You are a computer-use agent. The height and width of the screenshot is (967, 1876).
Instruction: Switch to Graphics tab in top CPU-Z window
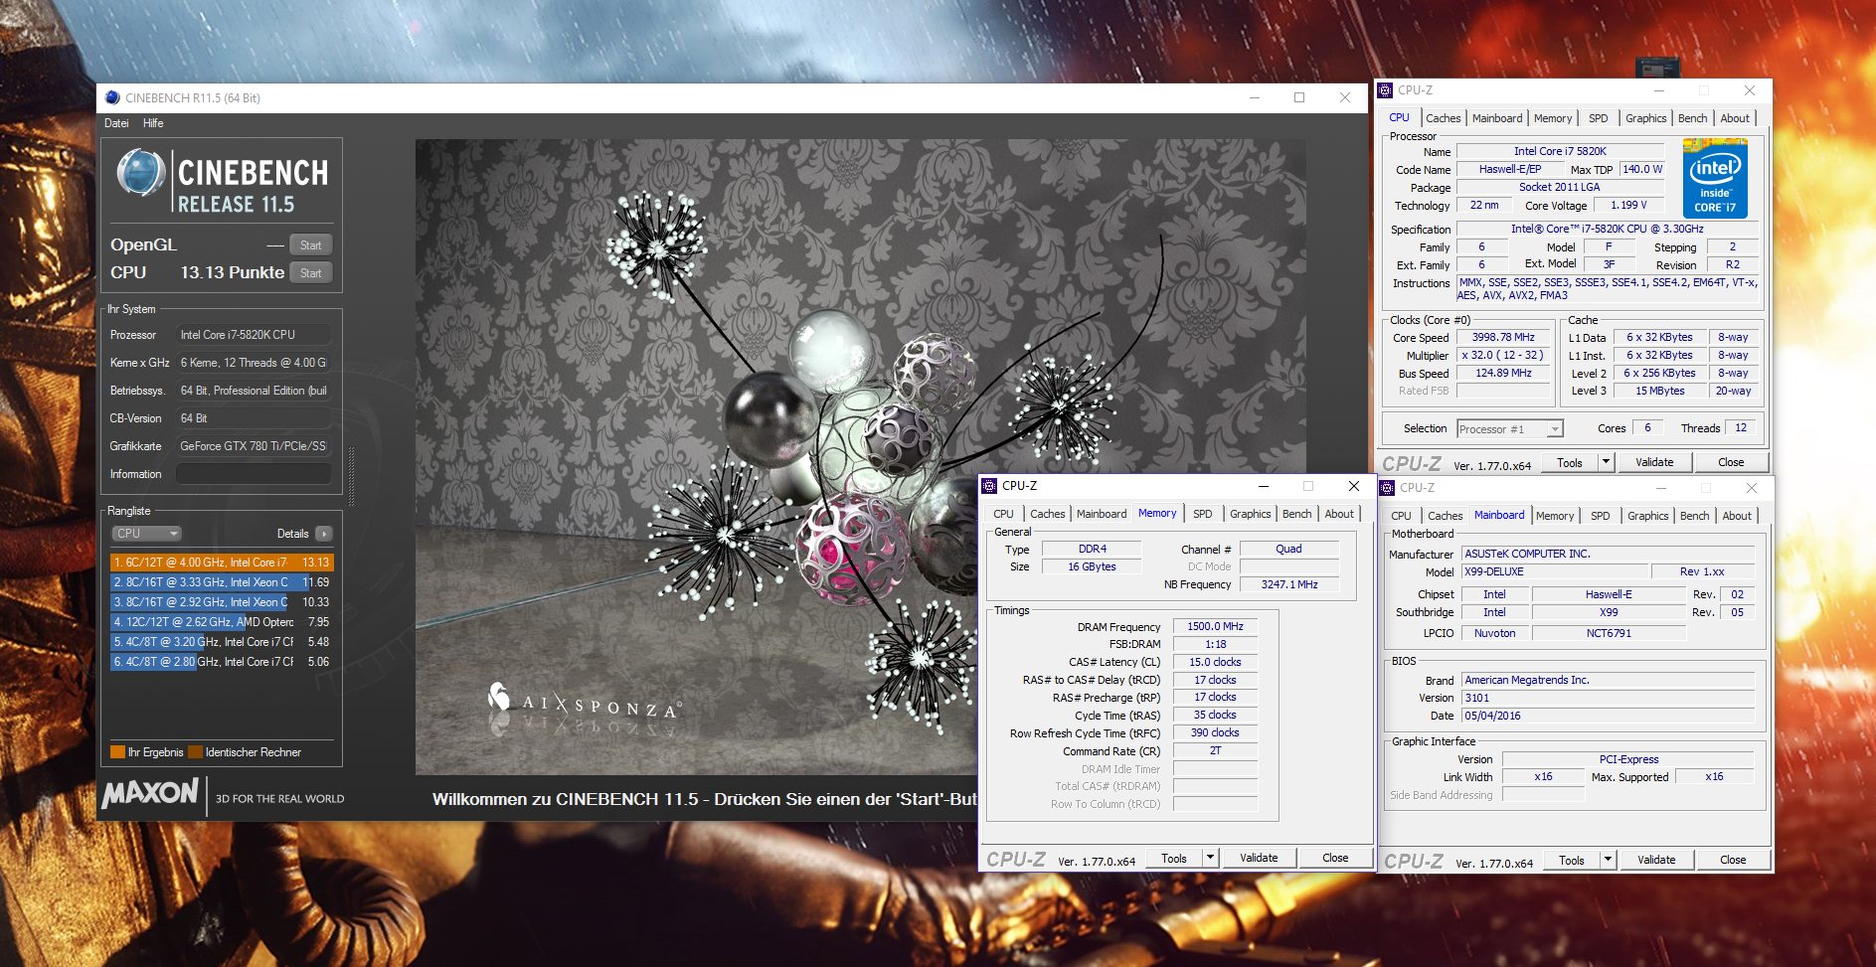click(1645, 118)
